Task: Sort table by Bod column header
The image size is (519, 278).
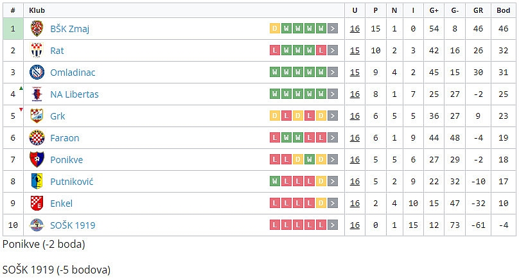Action: pyautogui.click(x=503, y=10)
